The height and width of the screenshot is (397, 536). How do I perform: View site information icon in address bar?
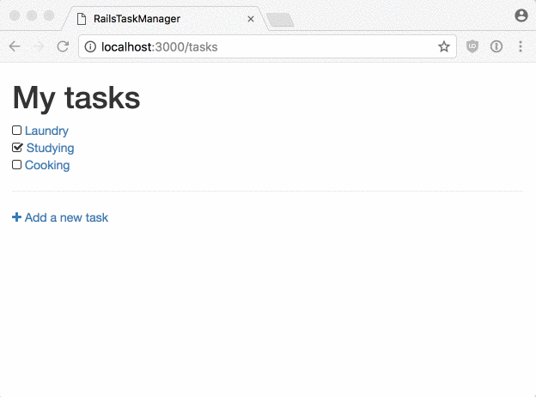click(x=90, y=46)
